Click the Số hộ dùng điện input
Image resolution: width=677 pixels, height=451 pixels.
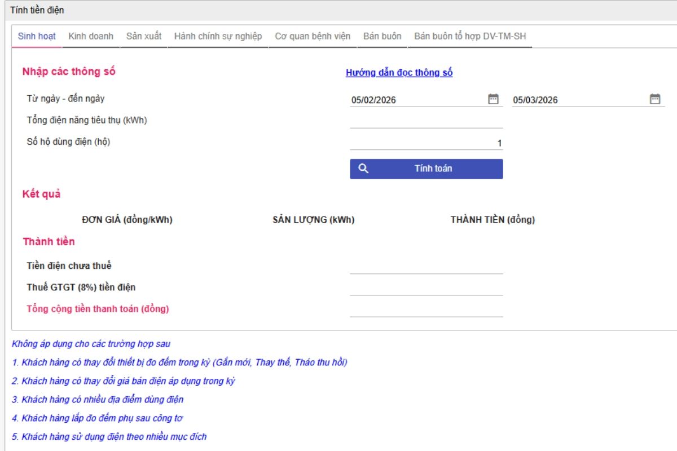pos(427,143)
